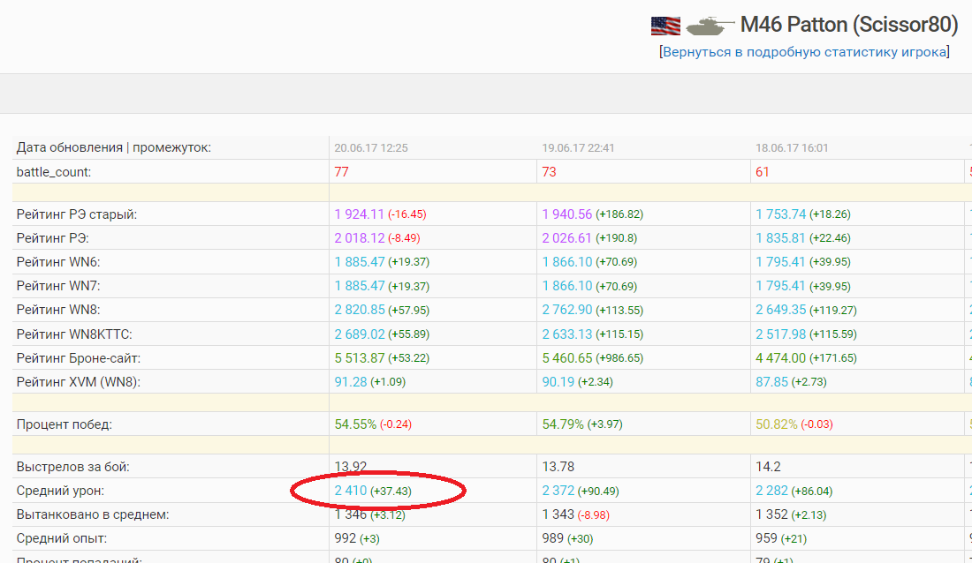Click the Процент побед row label
Viewport: 972px width, 563px height.
point(65,424)
